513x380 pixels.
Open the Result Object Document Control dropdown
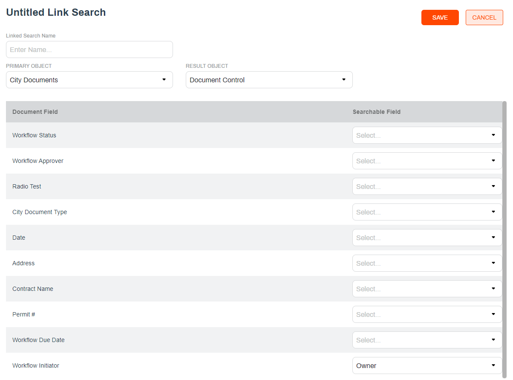269,80
